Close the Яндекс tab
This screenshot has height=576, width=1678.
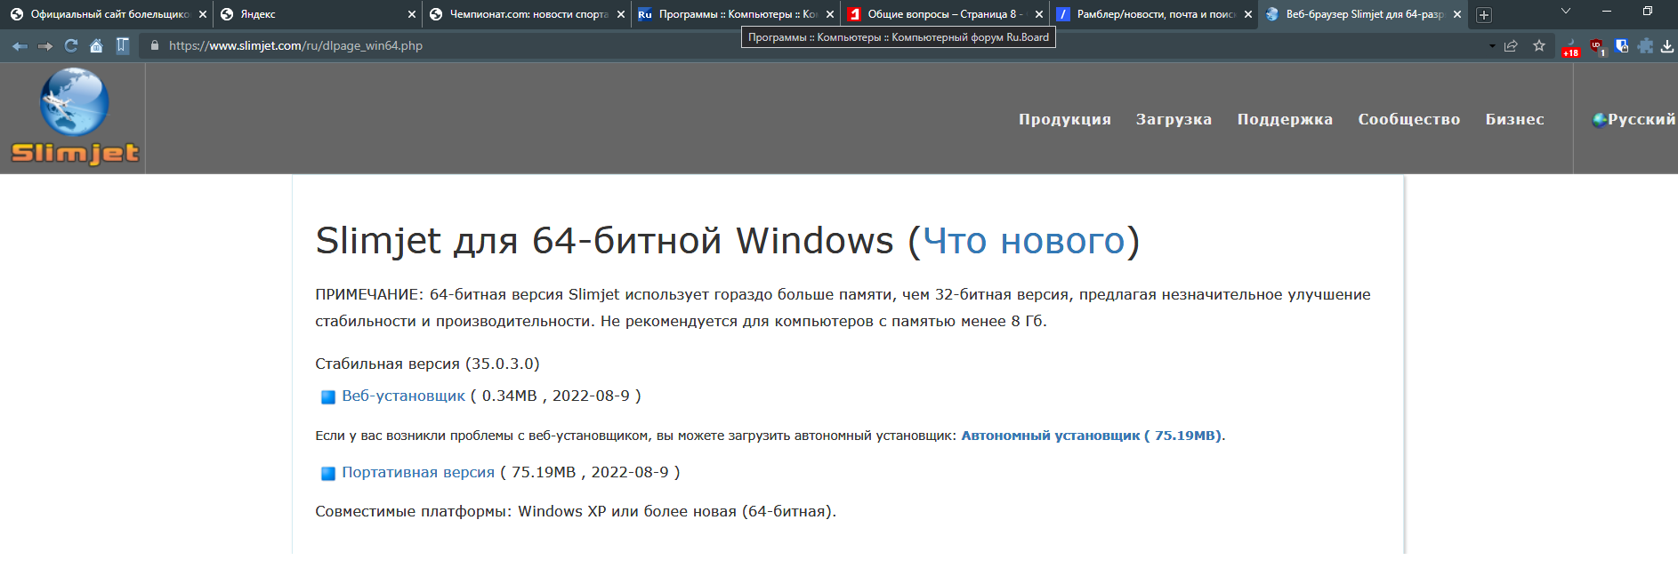[412, 14]
